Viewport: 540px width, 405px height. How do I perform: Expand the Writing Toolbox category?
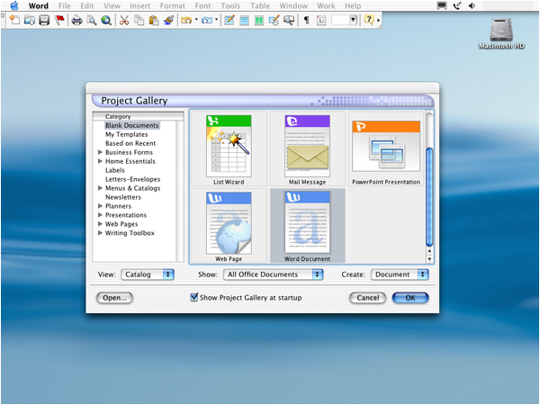100,232
